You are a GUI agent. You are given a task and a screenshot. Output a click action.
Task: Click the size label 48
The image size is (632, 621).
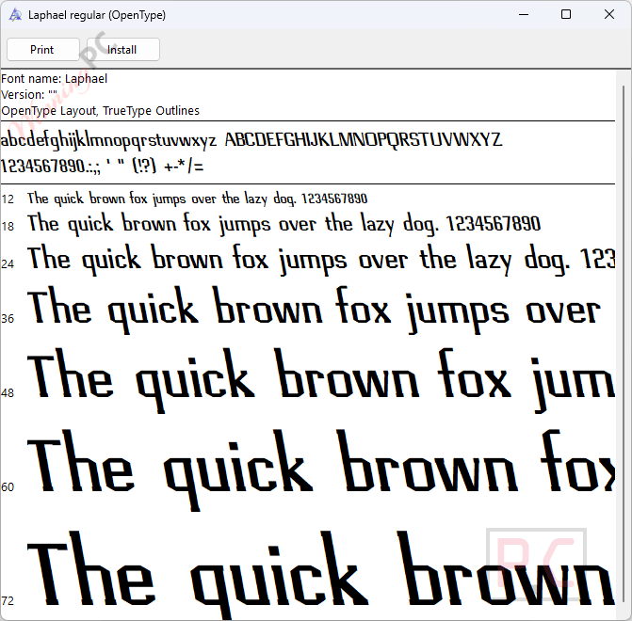tap(8, 393)
